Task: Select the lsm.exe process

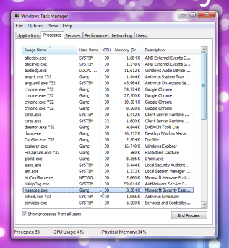Action: (108, 171)
